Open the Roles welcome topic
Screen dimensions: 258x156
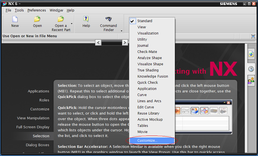[x=44, y=100]
